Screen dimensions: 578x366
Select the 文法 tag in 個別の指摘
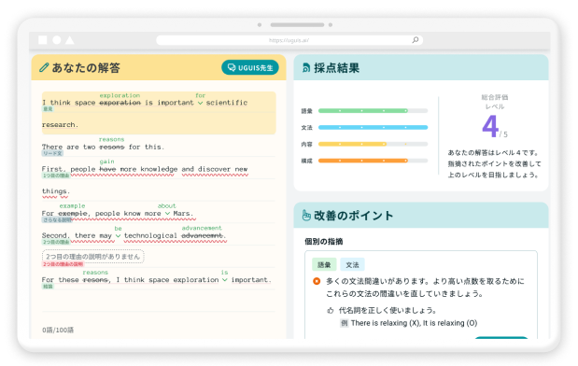pyautogui.click(x=352, y=264)
